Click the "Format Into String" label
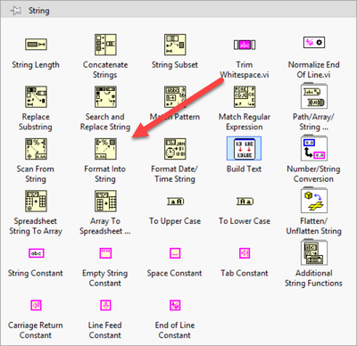357x346 pixels. 105,174
